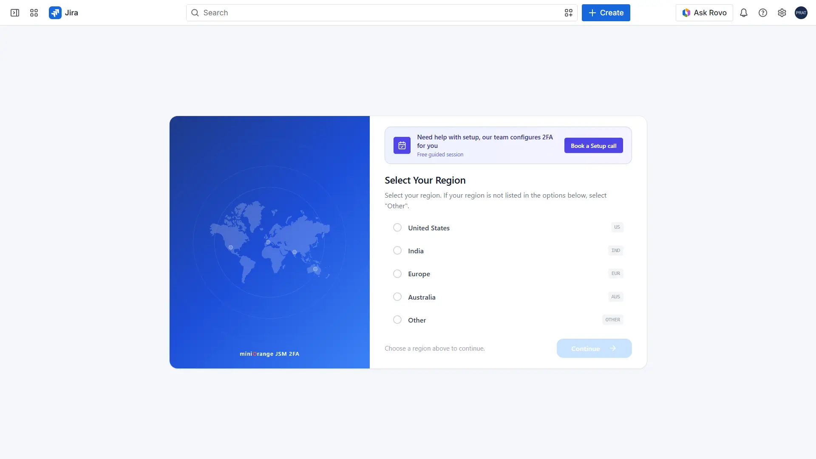The image size is (816, 459).
Task: Open the PRAT profile avatar
Action: point(801,13)
